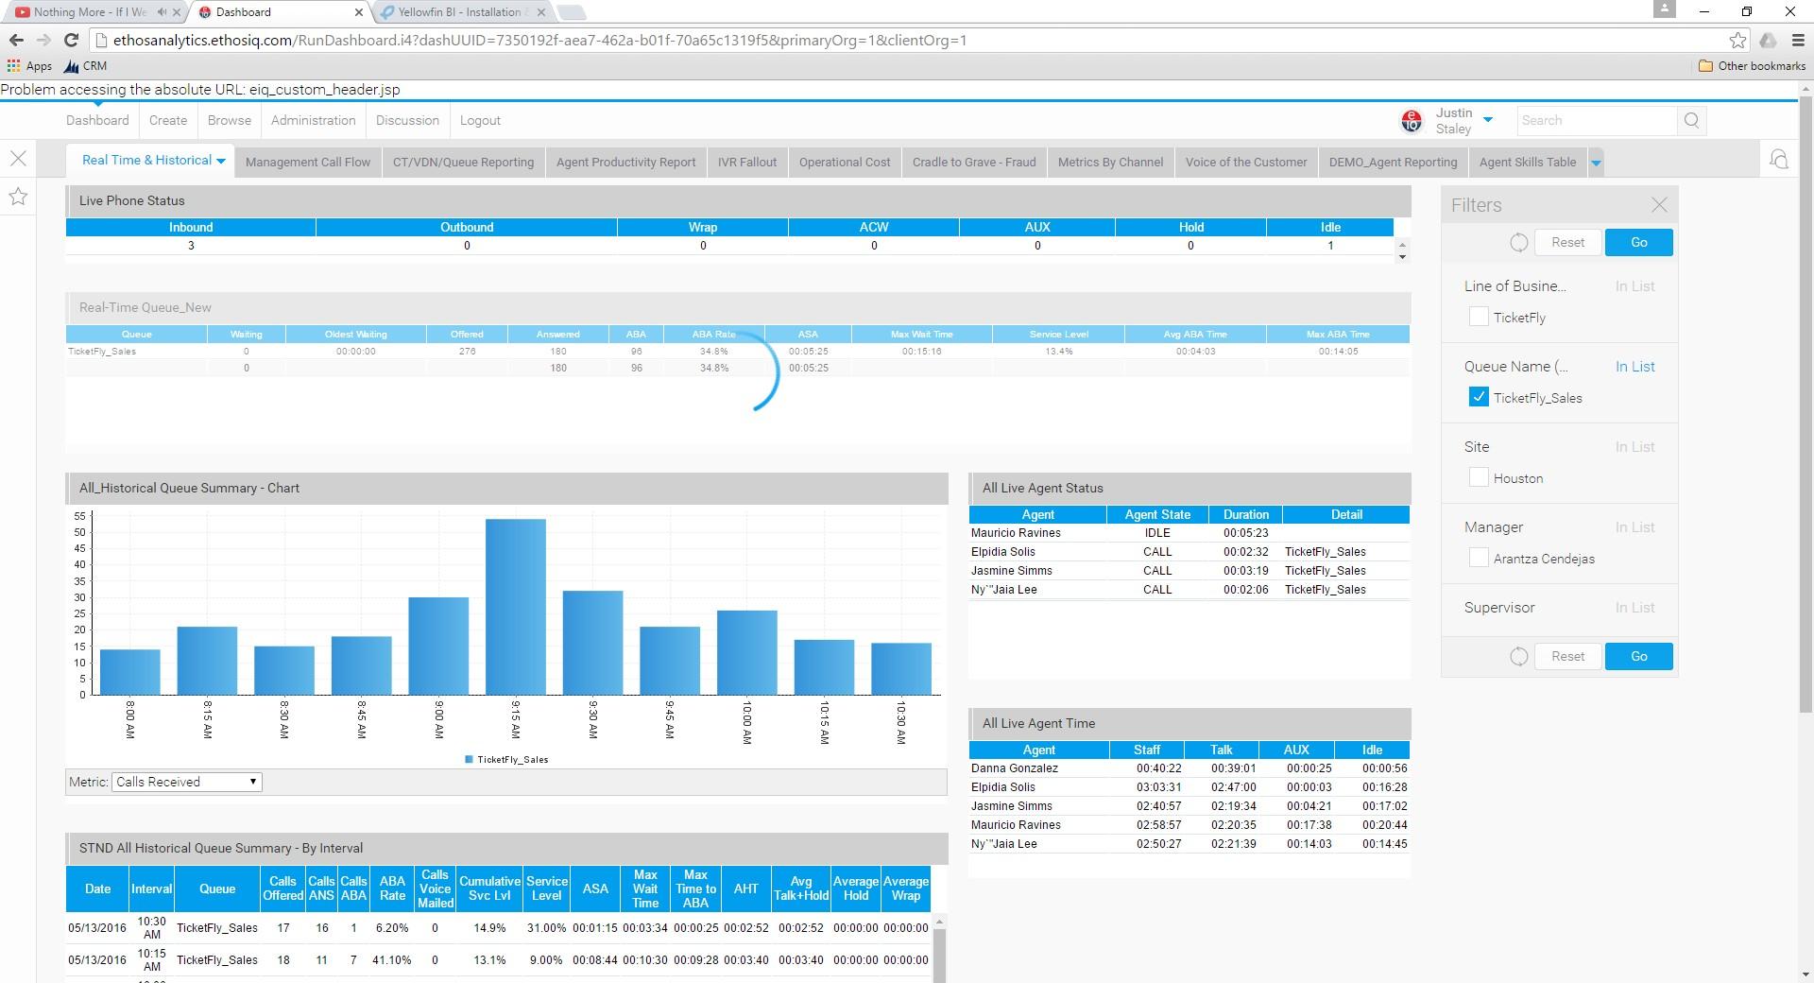
Task: Reload the page with refresh icon
Action: point(71,40)
